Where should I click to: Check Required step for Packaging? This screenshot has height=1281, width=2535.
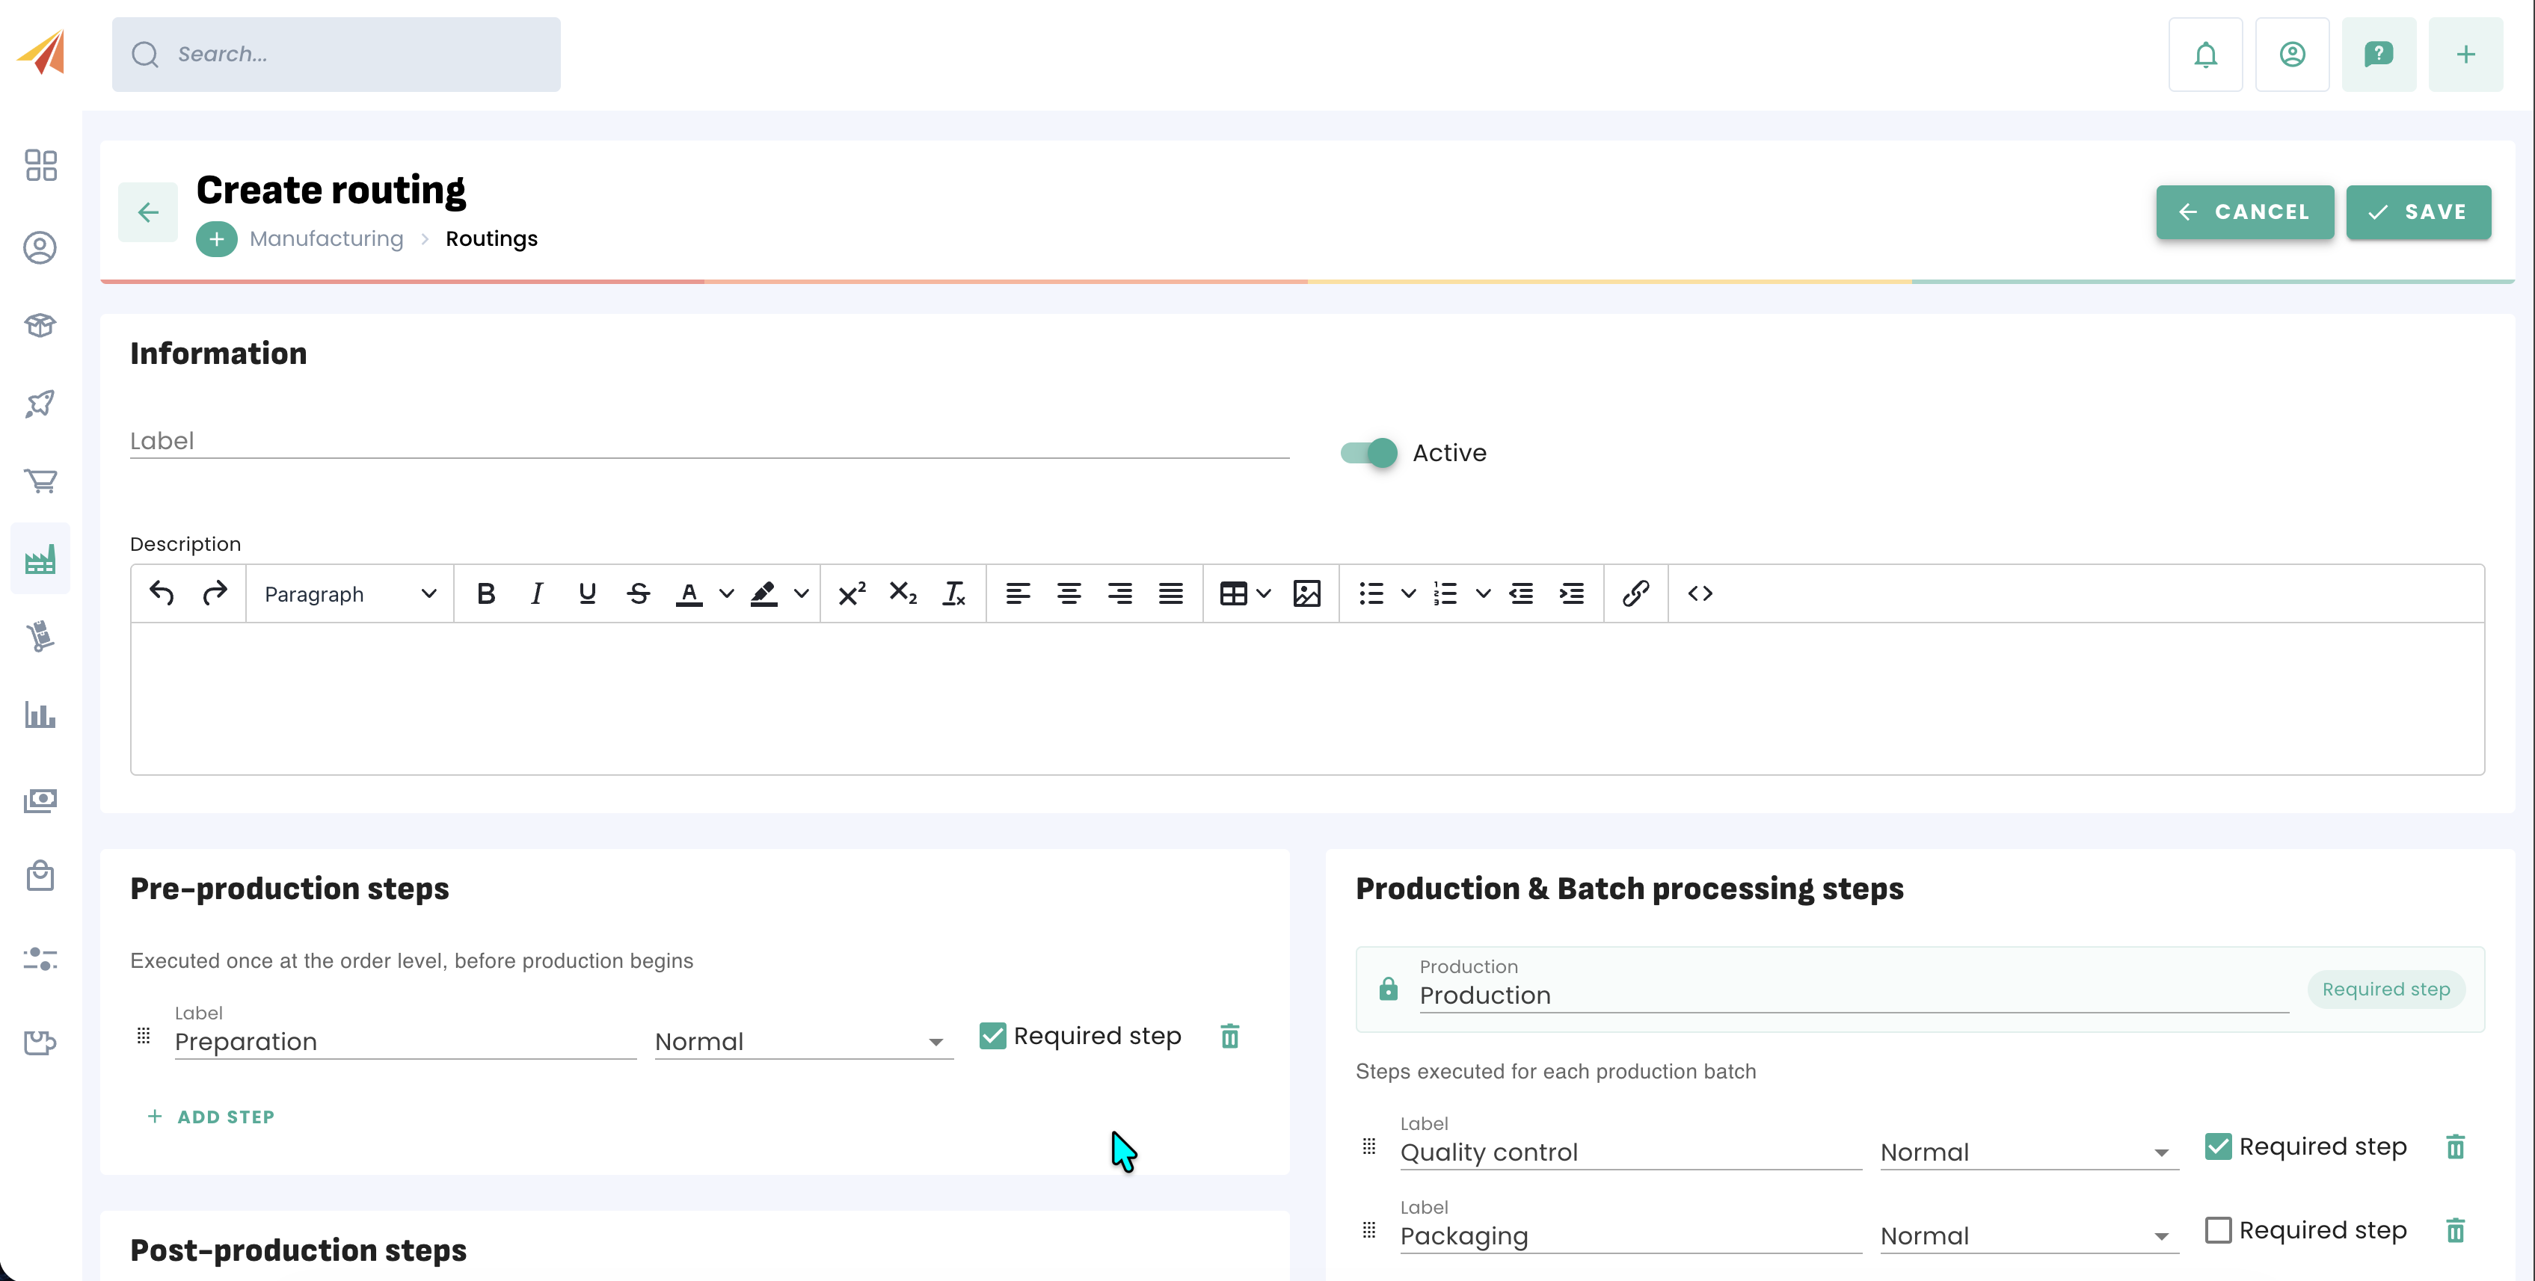point(2217,1230)
